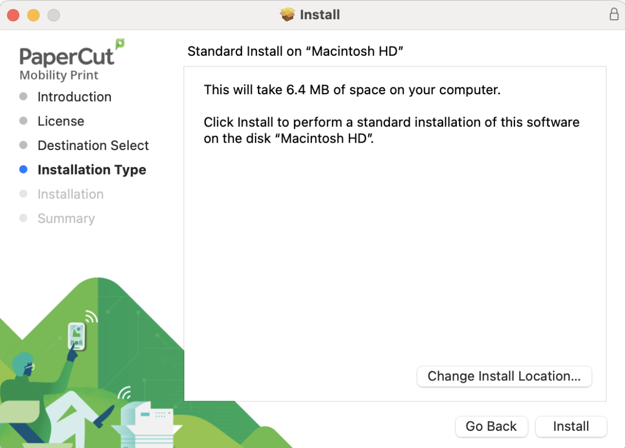Select the Installation Type step
Image resolution: width=625 pixels, height=448 pixels.
click(x=92, y=170)
